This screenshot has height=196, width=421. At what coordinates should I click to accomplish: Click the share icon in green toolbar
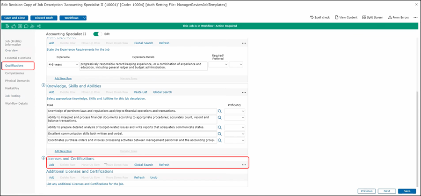pyautogui.click(x=38, y=26)
